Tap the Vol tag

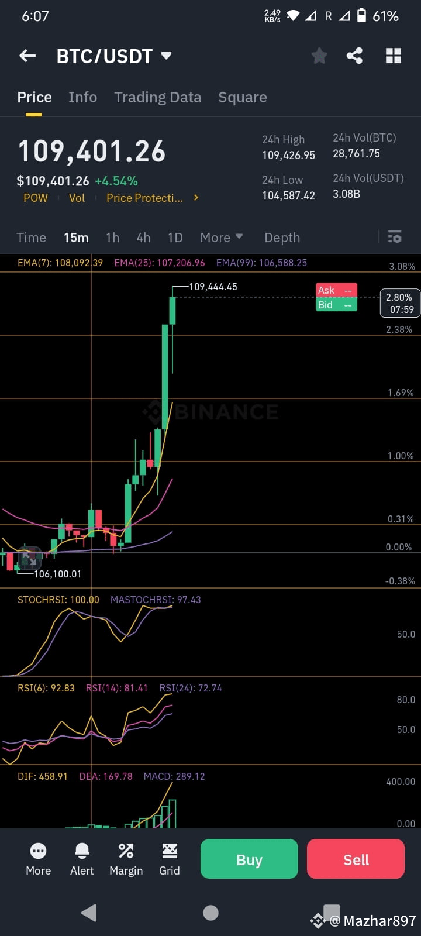coord(77,198)
